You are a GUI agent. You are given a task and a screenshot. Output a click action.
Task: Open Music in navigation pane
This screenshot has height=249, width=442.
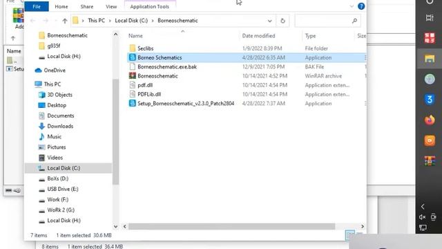click(54, 137)
